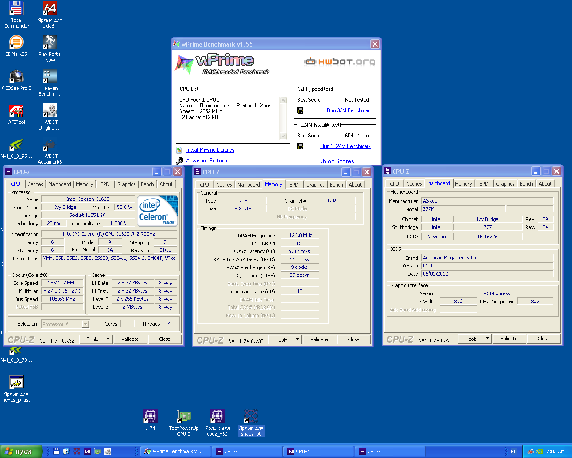Open the 3DMark05 desktop icon
Viewport: 572px width, 458px height.
tap(16, 46)
